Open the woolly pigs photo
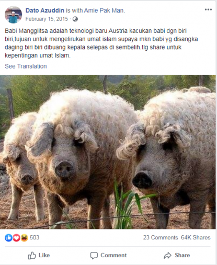Viewport: 217px width, 265px height. (108, 152)
